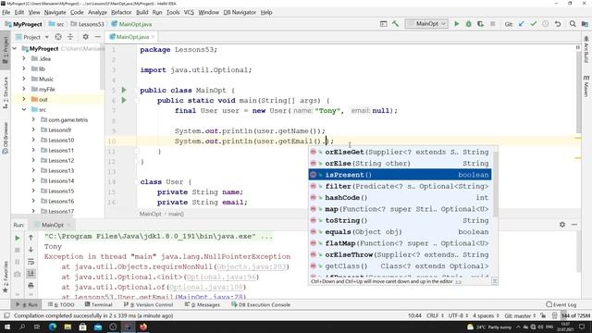This screenshot has width=592, height=333.
Task: Click the run gutter arrow beside class MainOpt
Action: [124, 90]
